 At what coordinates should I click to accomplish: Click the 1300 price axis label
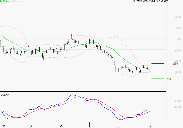click(177, 17)
